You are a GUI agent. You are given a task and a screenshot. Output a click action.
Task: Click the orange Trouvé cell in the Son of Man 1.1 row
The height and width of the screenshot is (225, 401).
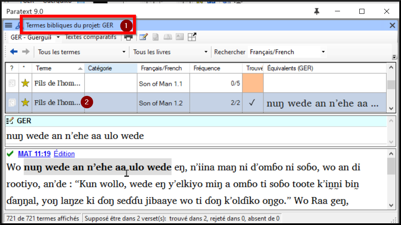coord(252,83)
